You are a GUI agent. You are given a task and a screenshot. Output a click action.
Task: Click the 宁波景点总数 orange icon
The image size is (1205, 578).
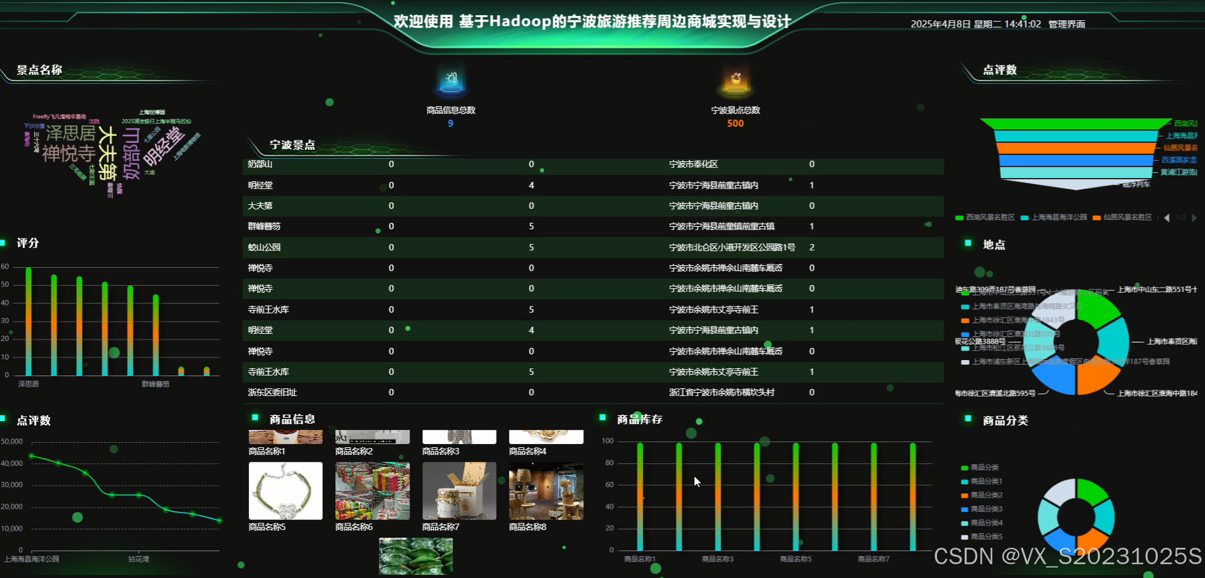click(x=735, y=81)
